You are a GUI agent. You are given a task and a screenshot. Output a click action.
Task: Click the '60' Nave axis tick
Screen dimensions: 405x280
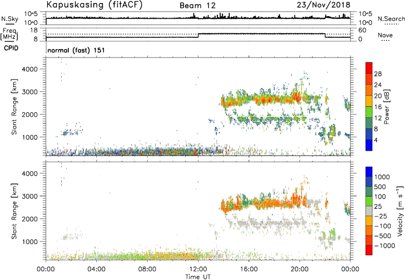(x=362, y=30)
